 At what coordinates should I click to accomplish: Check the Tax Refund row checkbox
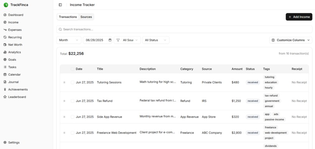[x=73, y=101]
